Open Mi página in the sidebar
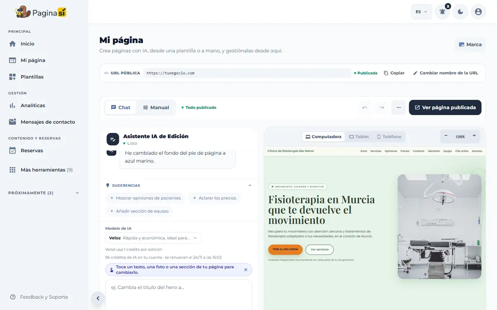 coord(33,60)
